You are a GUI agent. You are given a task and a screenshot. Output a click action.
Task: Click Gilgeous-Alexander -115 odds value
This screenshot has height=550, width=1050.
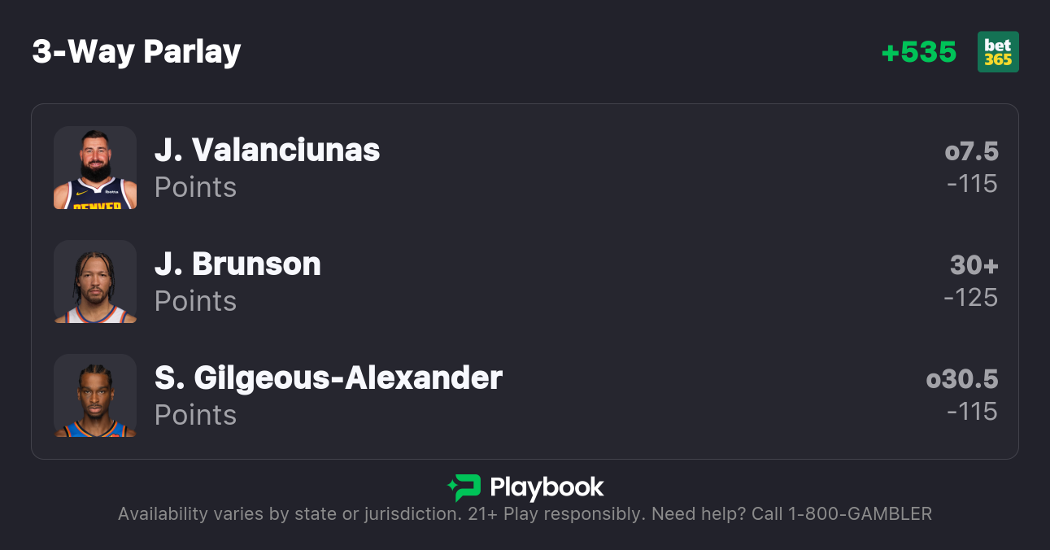(972, 412)
